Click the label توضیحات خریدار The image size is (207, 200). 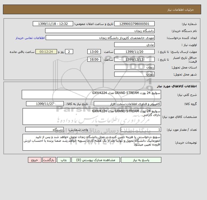pyautogui.click(x=186, y=143)
